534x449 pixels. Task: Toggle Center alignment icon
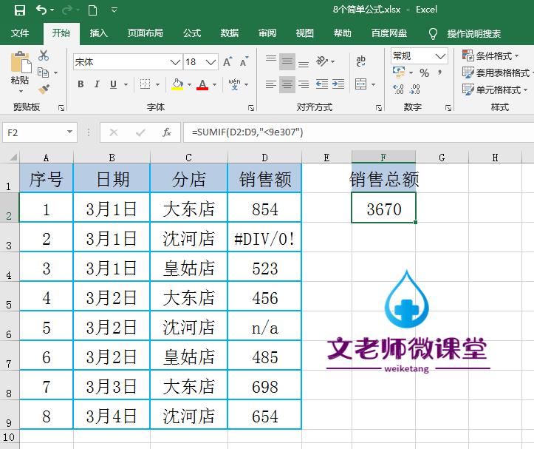pyautogui.click(x=287, y=84)
